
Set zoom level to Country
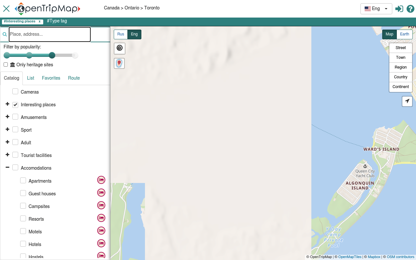click(401, 77)
